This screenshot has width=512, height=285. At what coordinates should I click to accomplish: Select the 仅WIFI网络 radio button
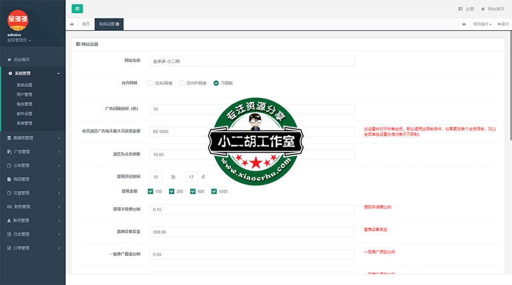click(182, 83)
